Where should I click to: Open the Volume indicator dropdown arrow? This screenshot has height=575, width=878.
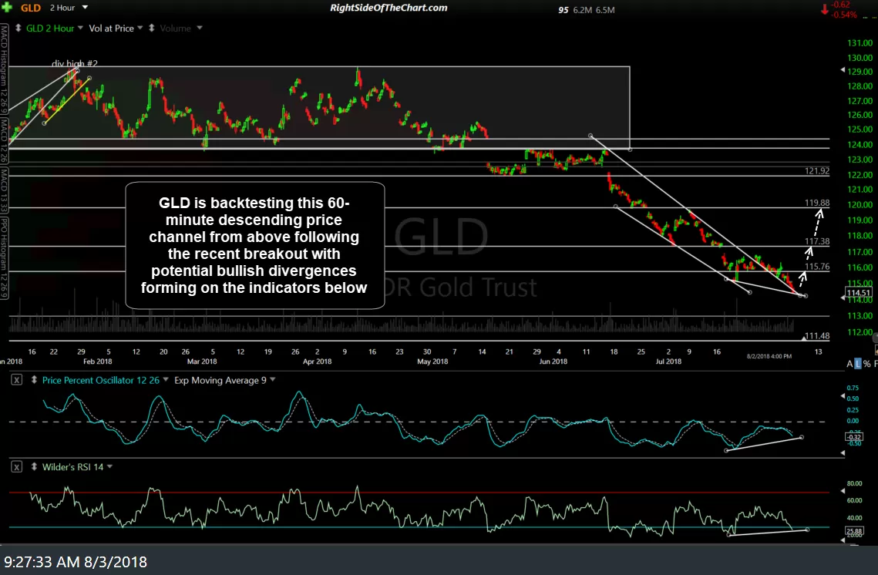[x=200, y=28]
